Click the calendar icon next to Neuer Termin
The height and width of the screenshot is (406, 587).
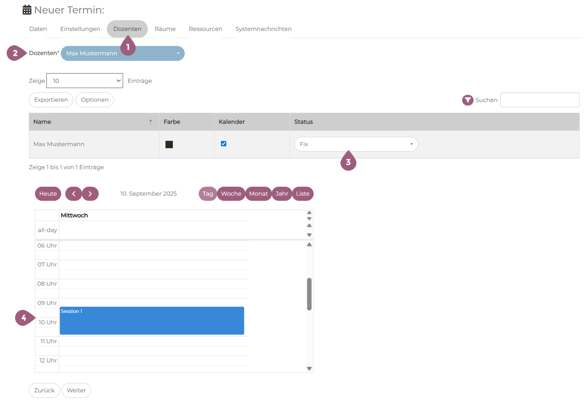tap(27, 10)
